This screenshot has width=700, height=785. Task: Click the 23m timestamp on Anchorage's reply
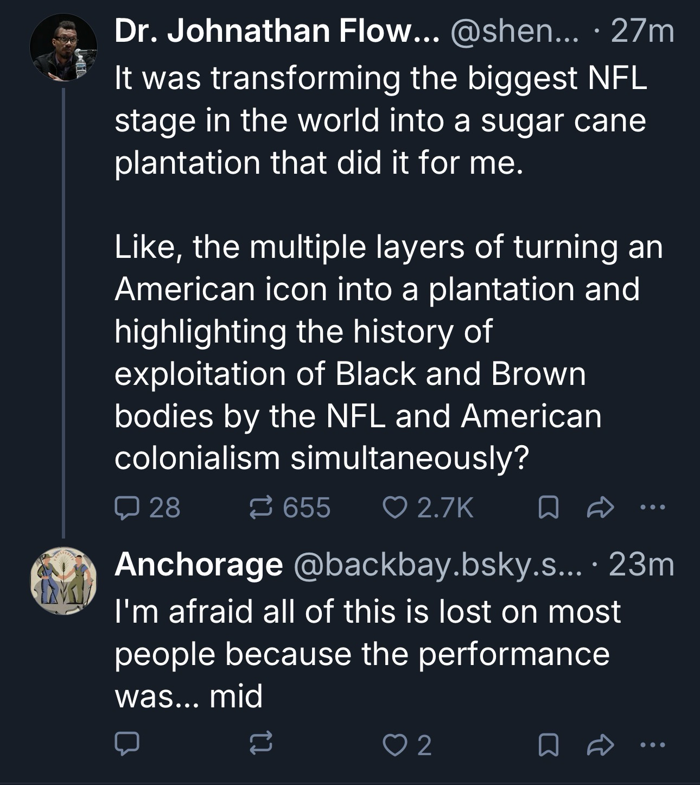point(641,565)
